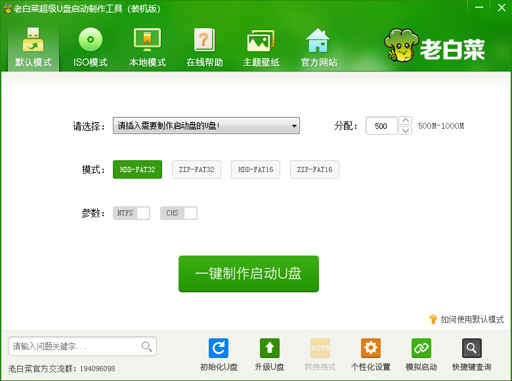Toggle the NTFS parameter switch

pyautogui.click(x=132, y=213)
